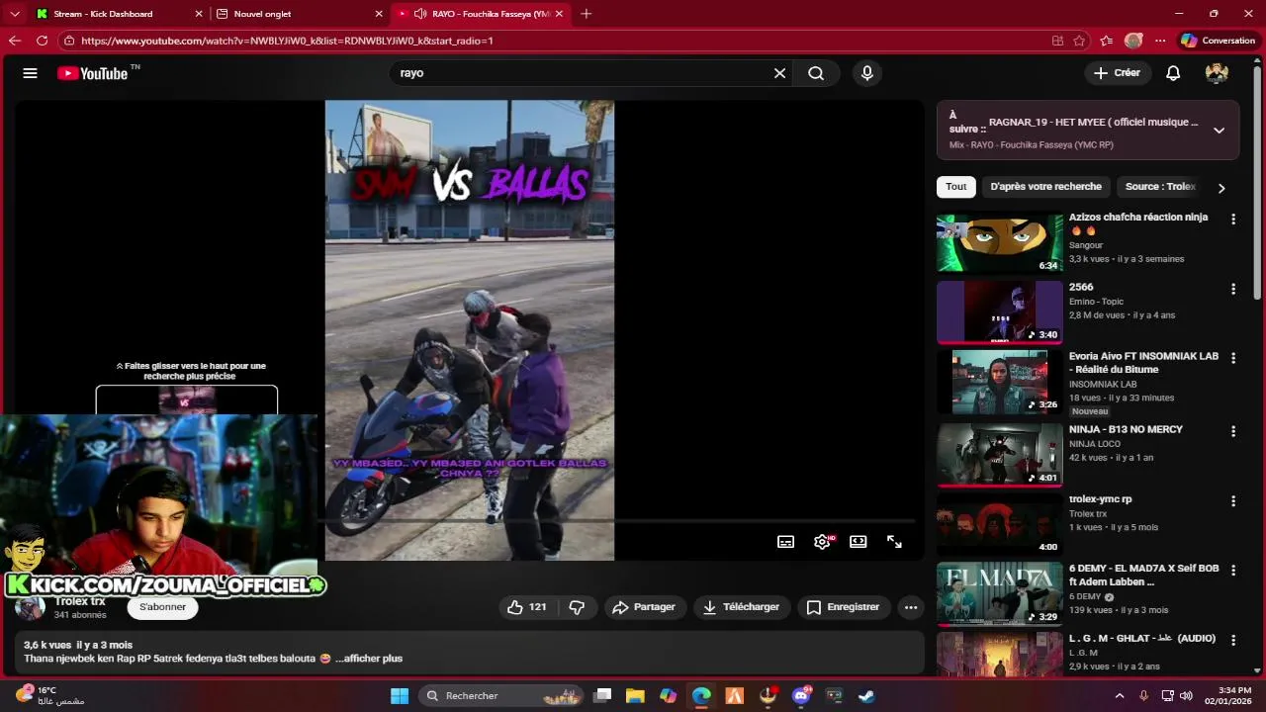Expand the 'À suivre' mix playlist panel
This screenshot has width=1266, height=712.
coord(1219,130)
